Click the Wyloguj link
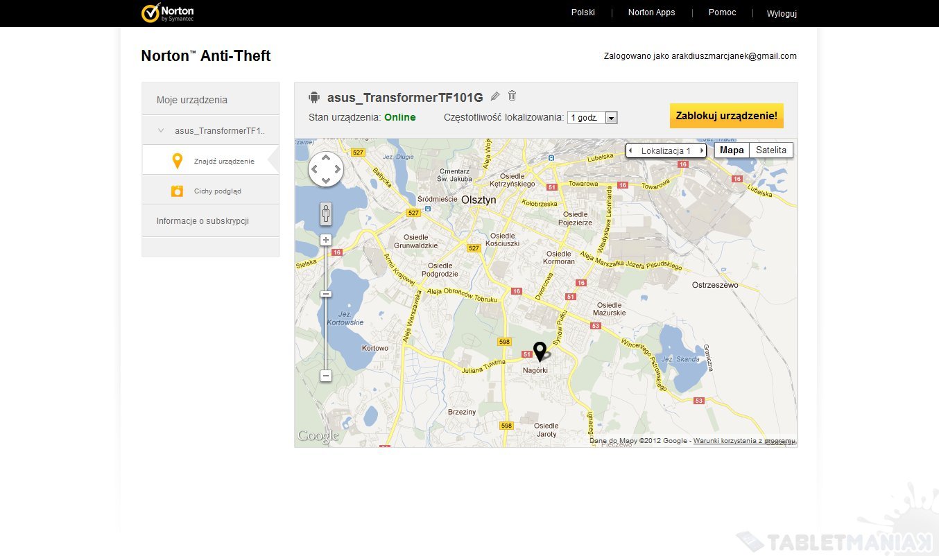Screen dimensions: 939x556 click(782, 13)
